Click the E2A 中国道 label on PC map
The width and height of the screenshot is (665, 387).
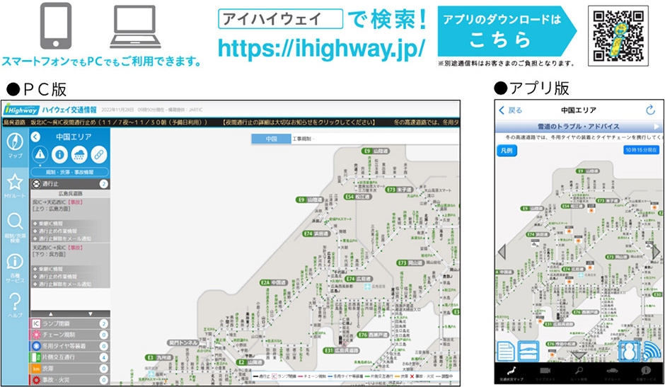[x=274, y=282]
